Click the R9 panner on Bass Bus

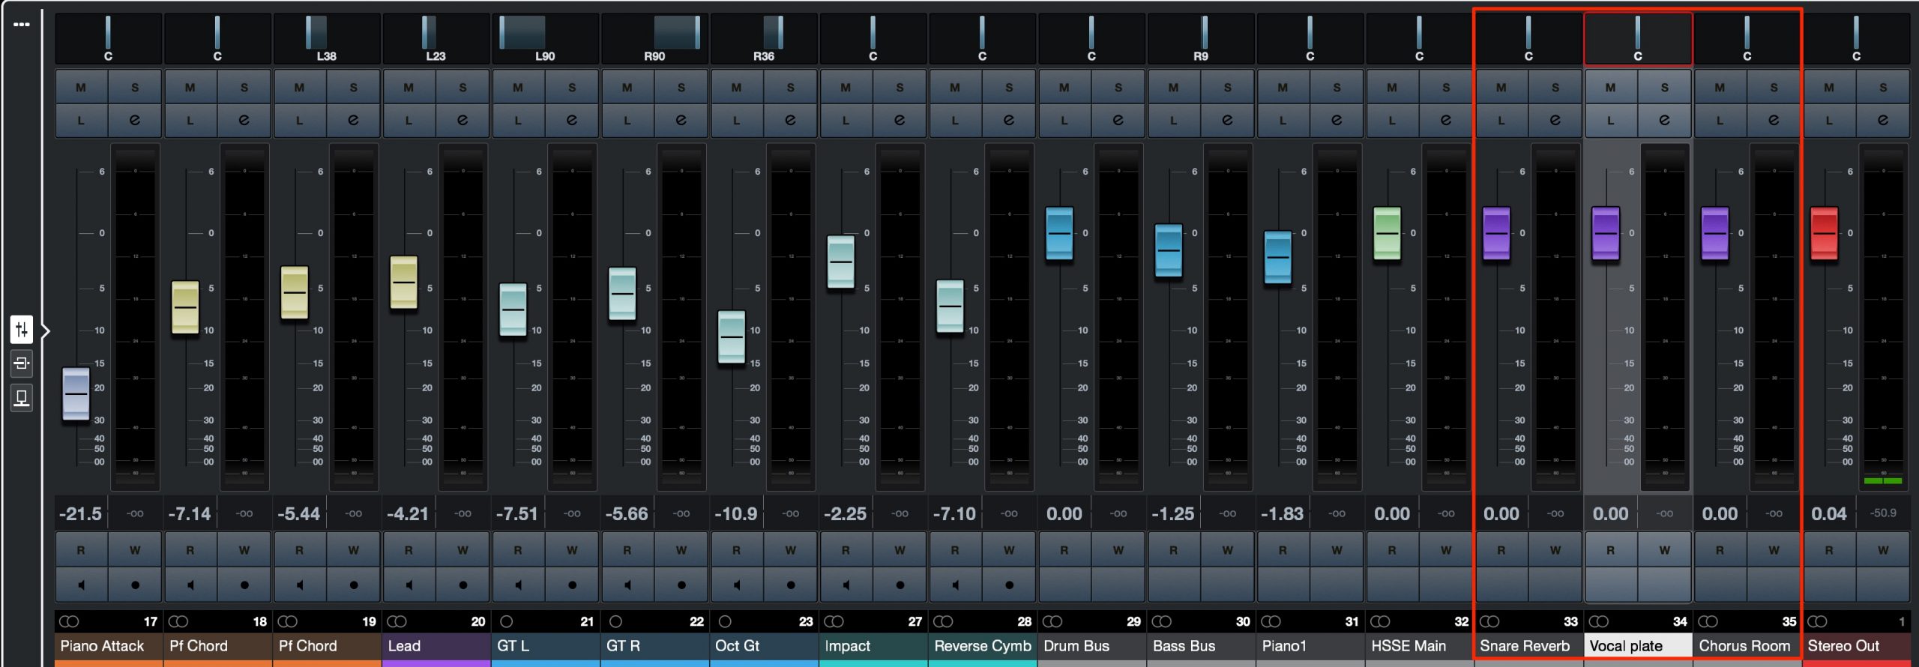(1201, 38)
